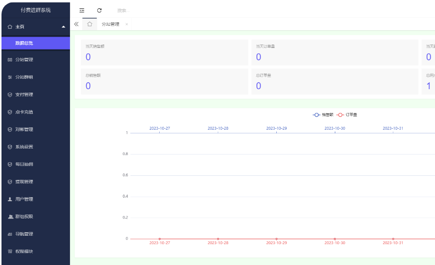
Task: Open 用户管理 in the sidebar
Action: 24,199
